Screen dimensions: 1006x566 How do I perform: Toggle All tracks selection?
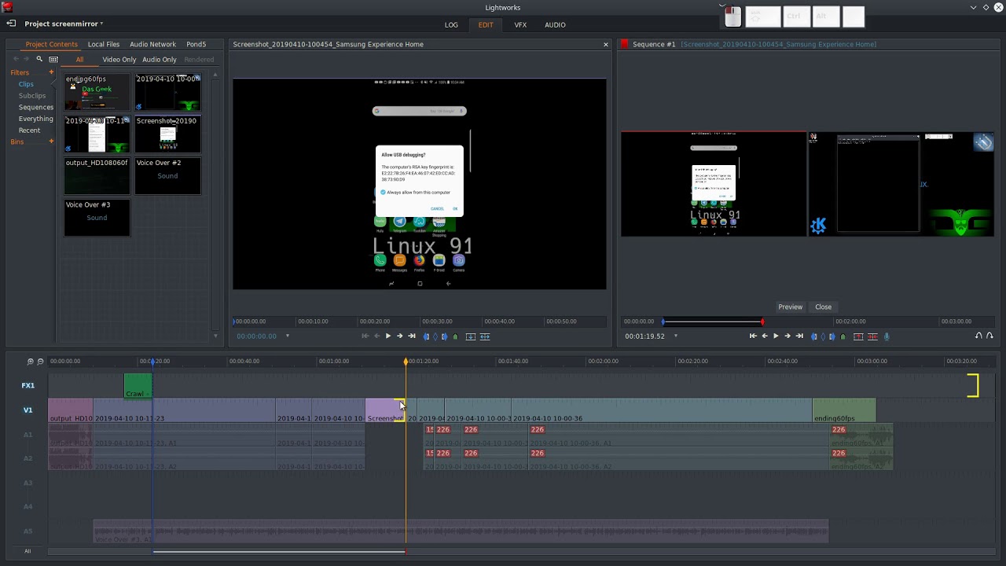tap(28, 551)
